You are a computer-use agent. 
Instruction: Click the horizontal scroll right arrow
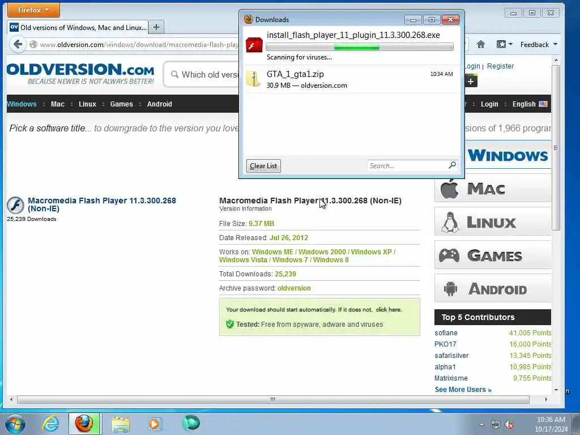pos(546,399)
